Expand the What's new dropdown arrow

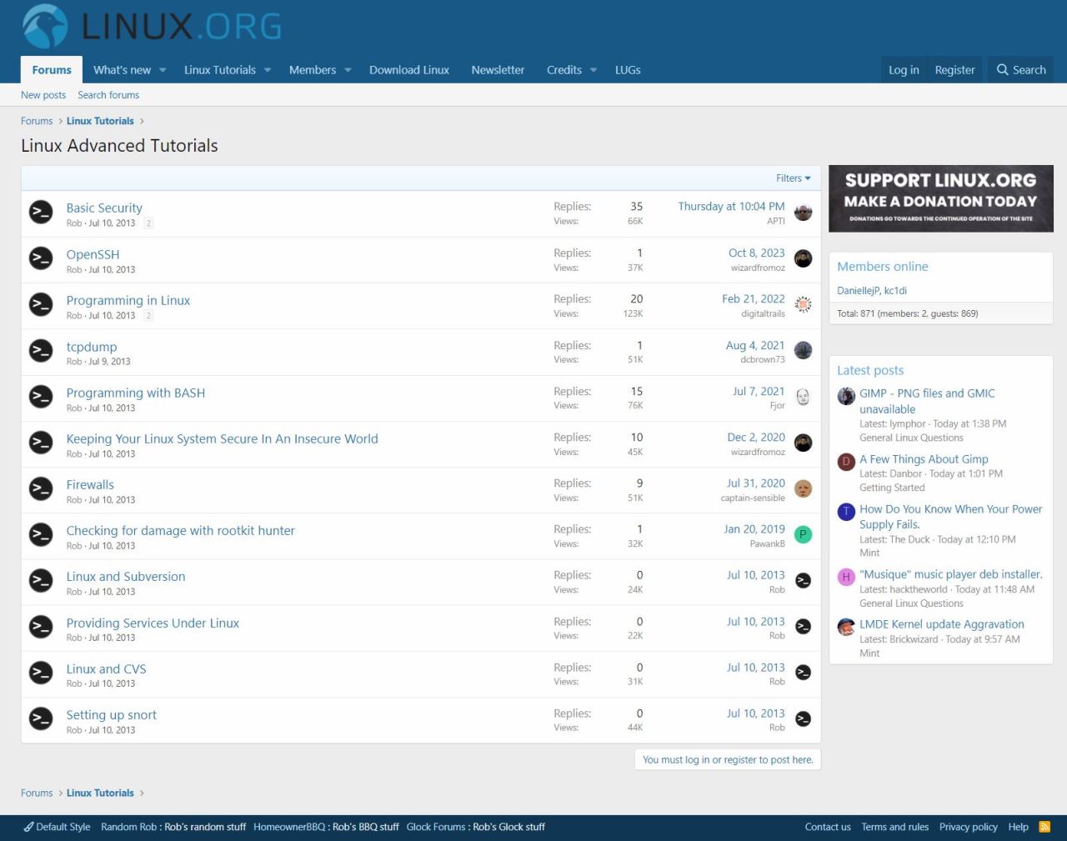click(163, 70)
